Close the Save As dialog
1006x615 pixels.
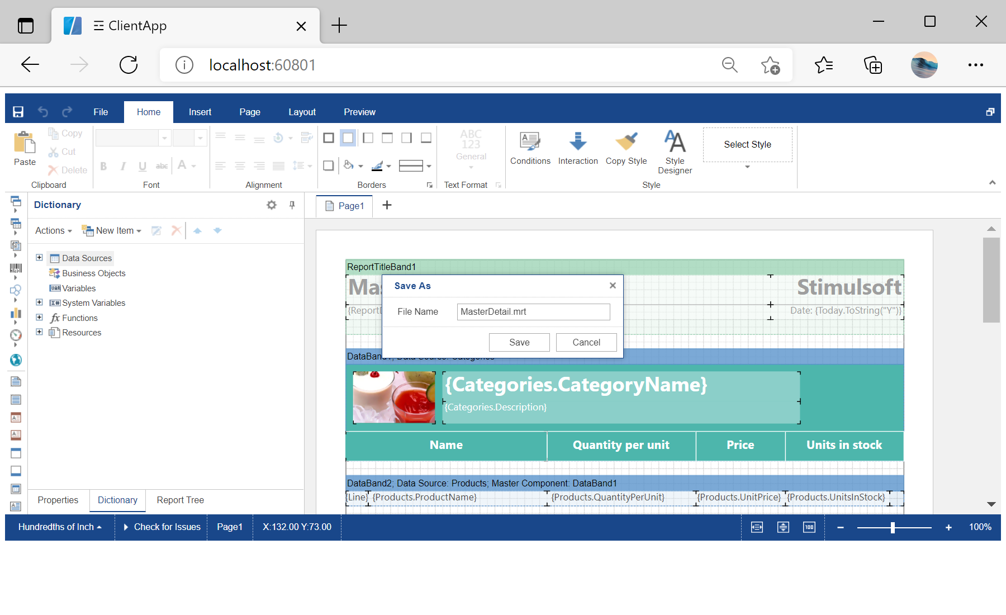tap(613, 286)
